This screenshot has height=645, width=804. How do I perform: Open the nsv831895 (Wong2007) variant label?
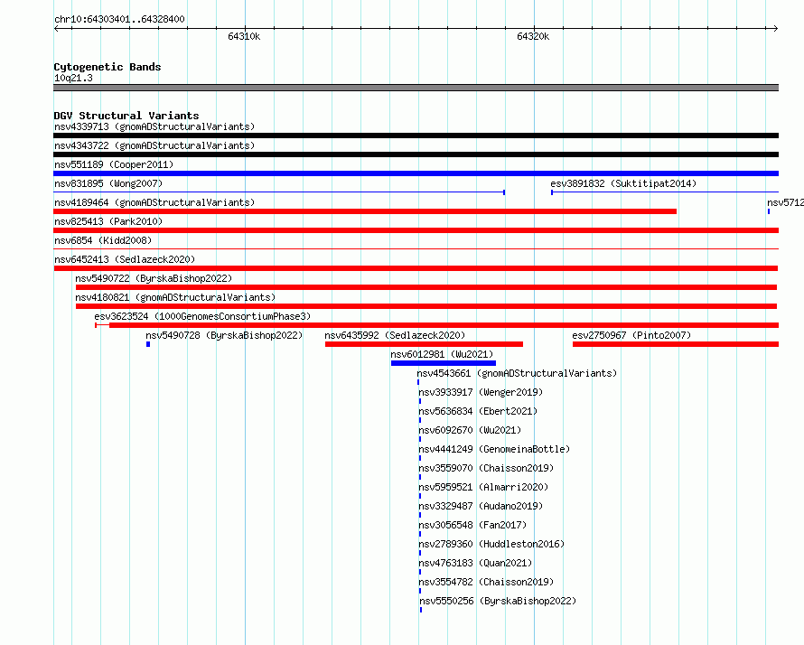(x=108, y=183)
